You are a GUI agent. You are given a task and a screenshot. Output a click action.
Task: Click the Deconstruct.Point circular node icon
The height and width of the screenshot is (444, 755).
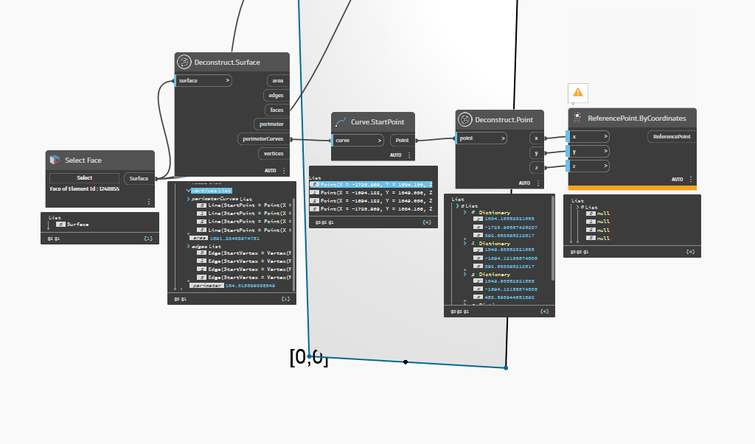point(465,119)
